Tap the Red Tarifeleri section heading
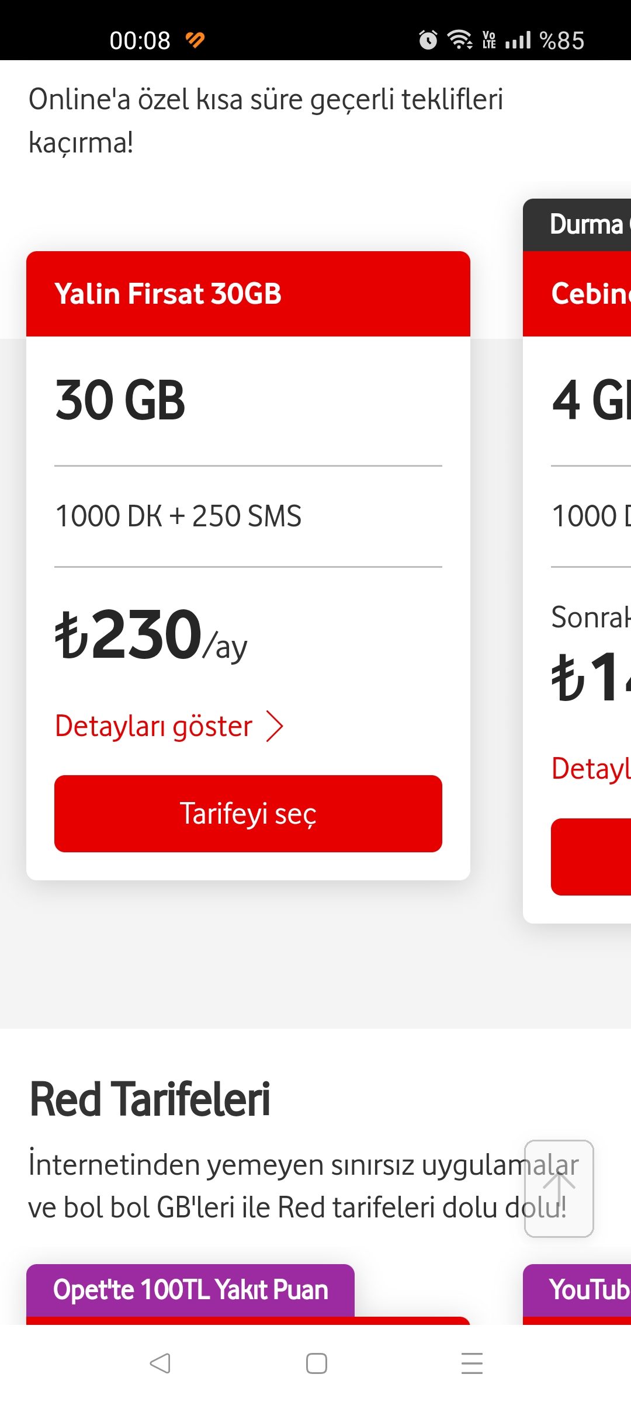 coord(150,1099)
